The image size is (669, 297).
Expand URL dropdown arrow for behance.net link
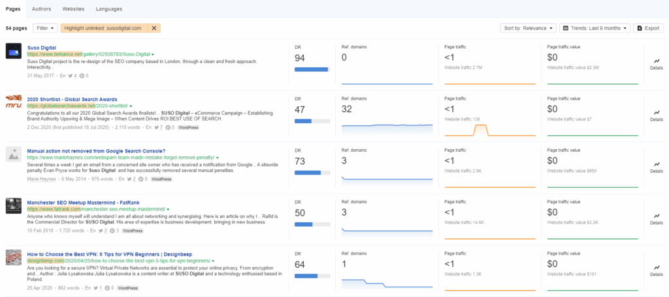[153, 55]
